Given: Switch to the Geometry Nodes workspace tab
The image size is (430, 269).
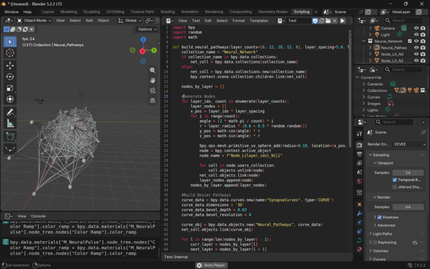Looking at the screenshot, I should [273, 12].
